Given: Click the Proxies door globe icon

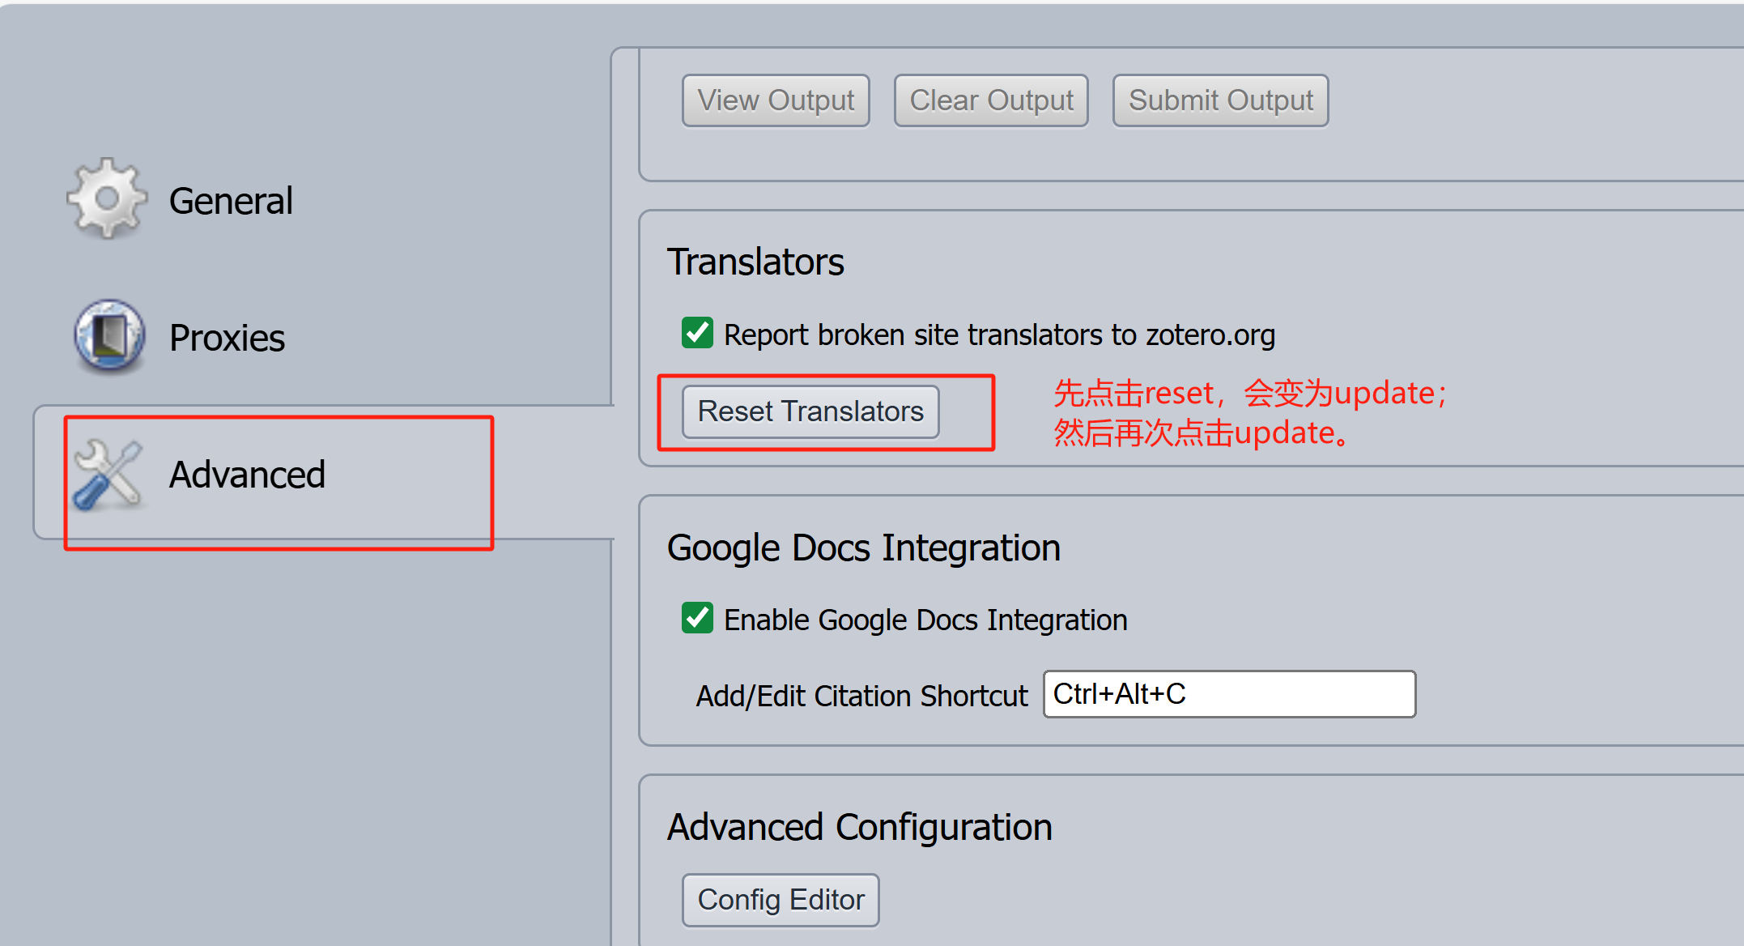Looking at the screenshot, I should pyautogui.click(x=109, y=336).
